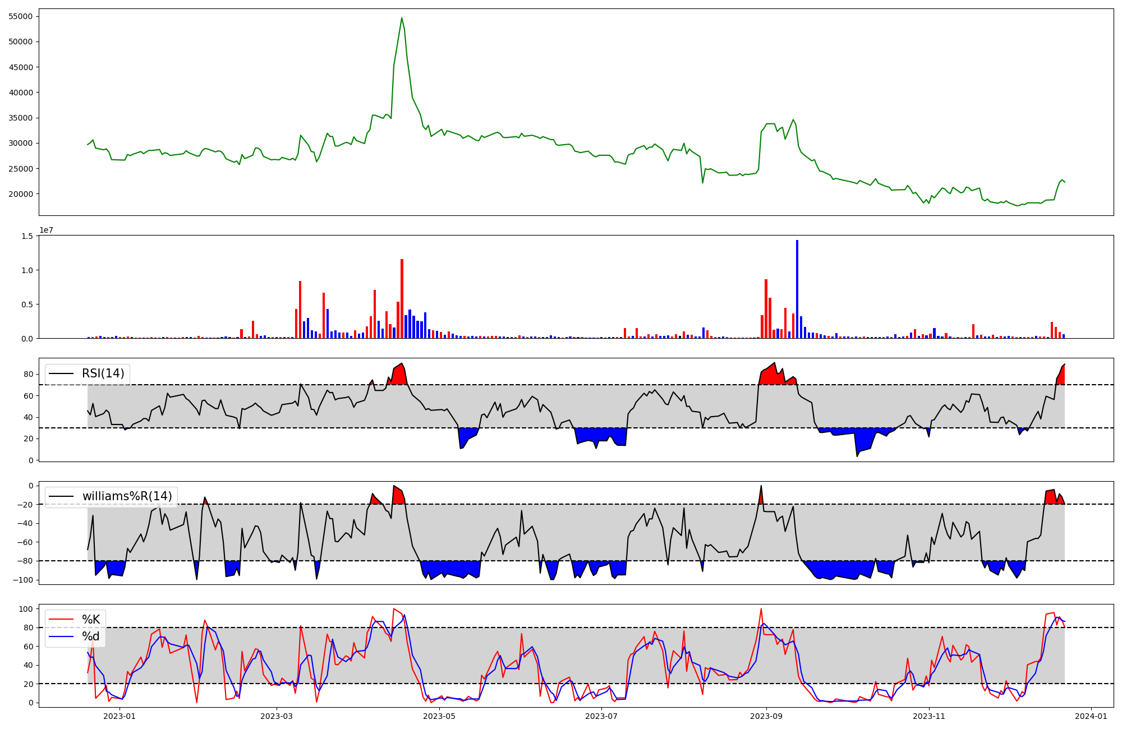Click the -100 tick on Williams %R axis
Screen dimensions: 1122x729
pyautogui.click(x=22, y=580)
